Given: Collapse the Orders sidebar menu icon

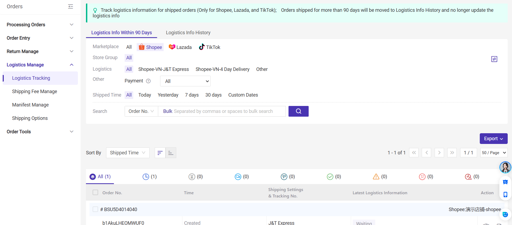Looking at the screenshot, I should tap(71, 6).
